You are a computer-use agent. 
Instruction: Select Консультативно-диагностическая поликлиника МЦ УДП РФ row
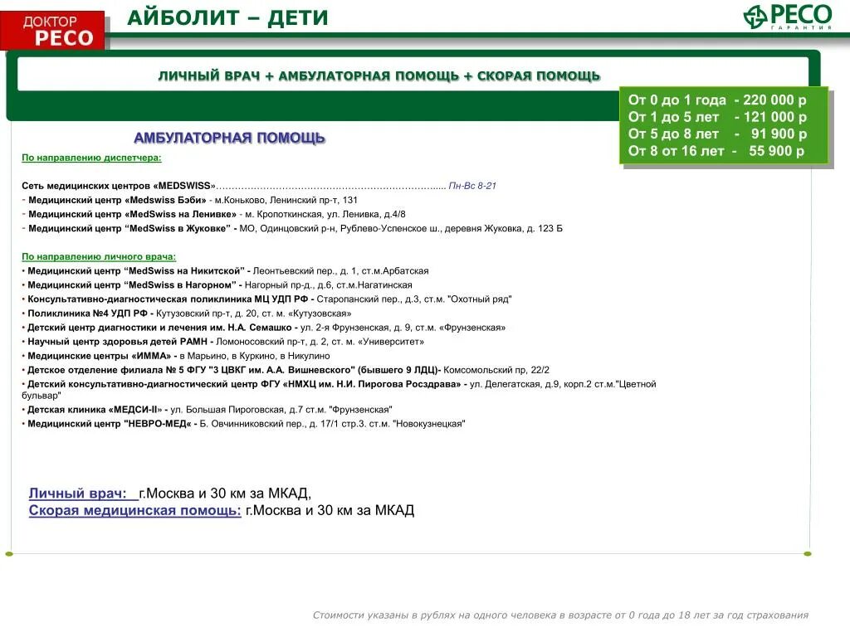click(266, 299)
